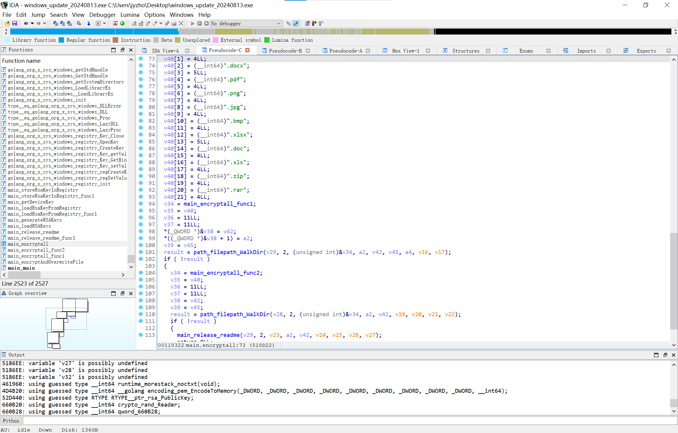The image size is (678, 433).
Task: Click the highlighted C refresh toolbar icon
Action: [296, 23]
